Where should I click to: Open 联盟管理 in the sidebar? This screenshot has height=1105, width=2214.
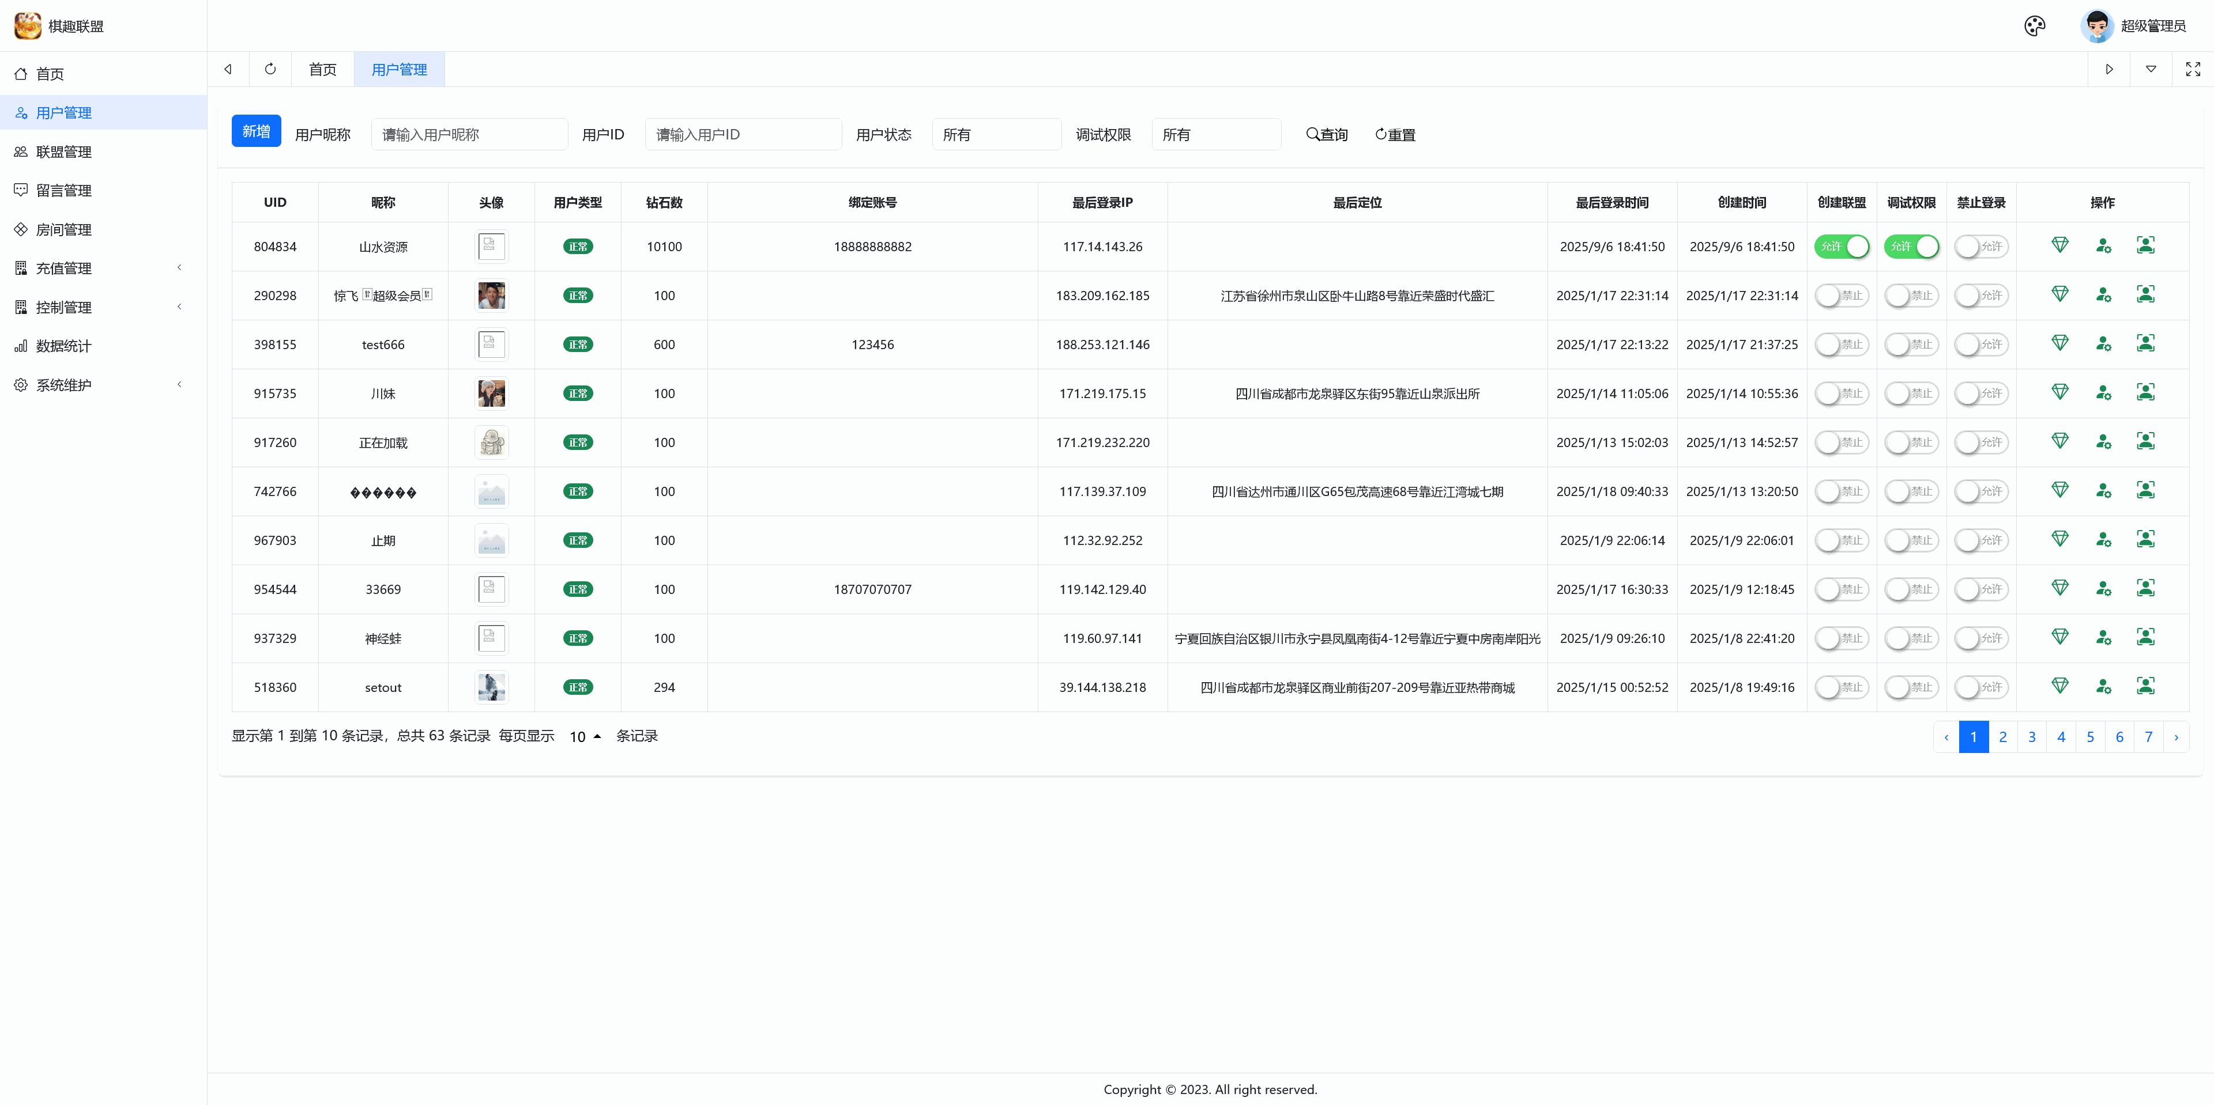point(63,152)
